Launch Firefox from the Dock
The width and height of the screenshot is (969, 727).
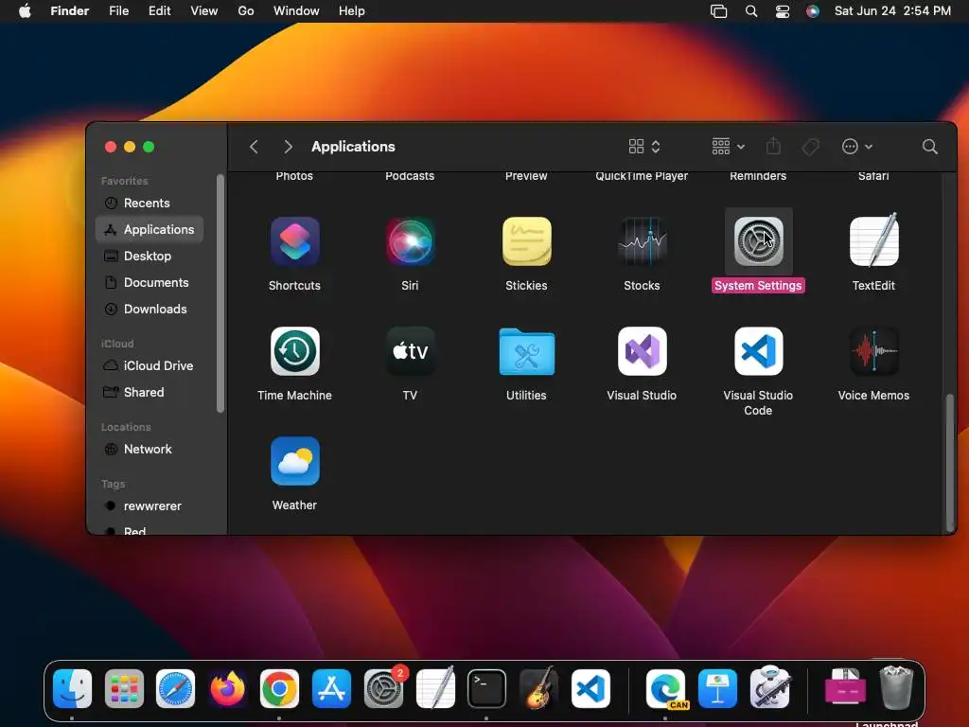227,689
